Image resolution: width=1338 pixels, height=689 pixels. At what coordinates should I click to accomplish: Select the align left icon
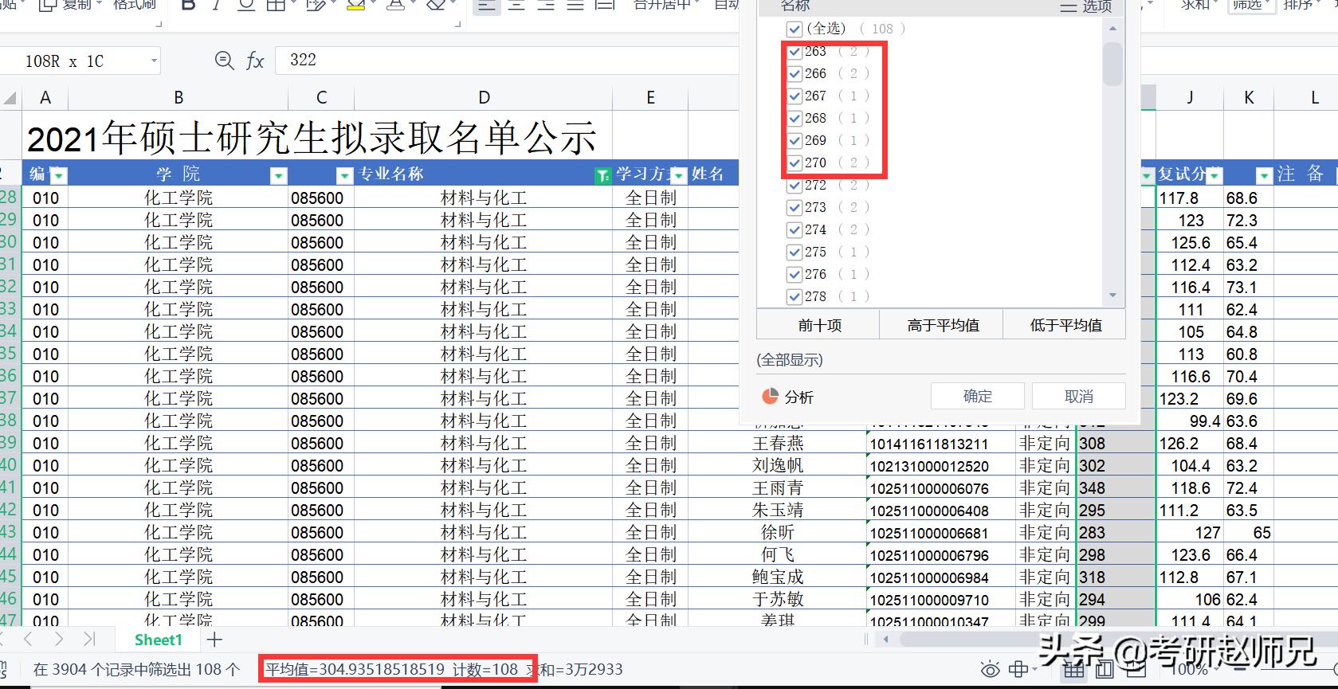coord(486,5)
